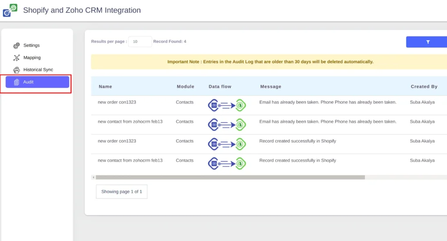Click the Settings gear icon in sidebar
The width and height of the screenshot is (447, 241).
[17, 46]
